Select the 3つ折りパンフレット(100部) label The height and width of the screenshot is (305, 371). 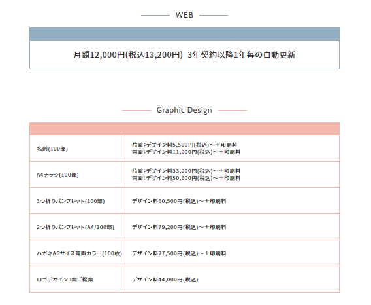[71, 201]
